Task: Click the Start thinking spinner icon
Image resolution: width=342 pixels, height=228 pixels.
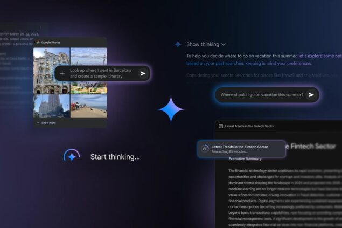Action: click(72, 156)
